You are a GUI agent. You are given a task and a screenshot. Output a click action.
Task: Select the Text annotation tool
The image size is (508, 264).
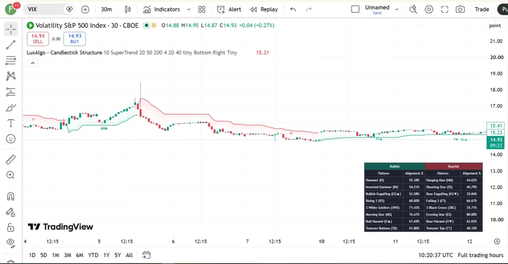tap(11, 123)
